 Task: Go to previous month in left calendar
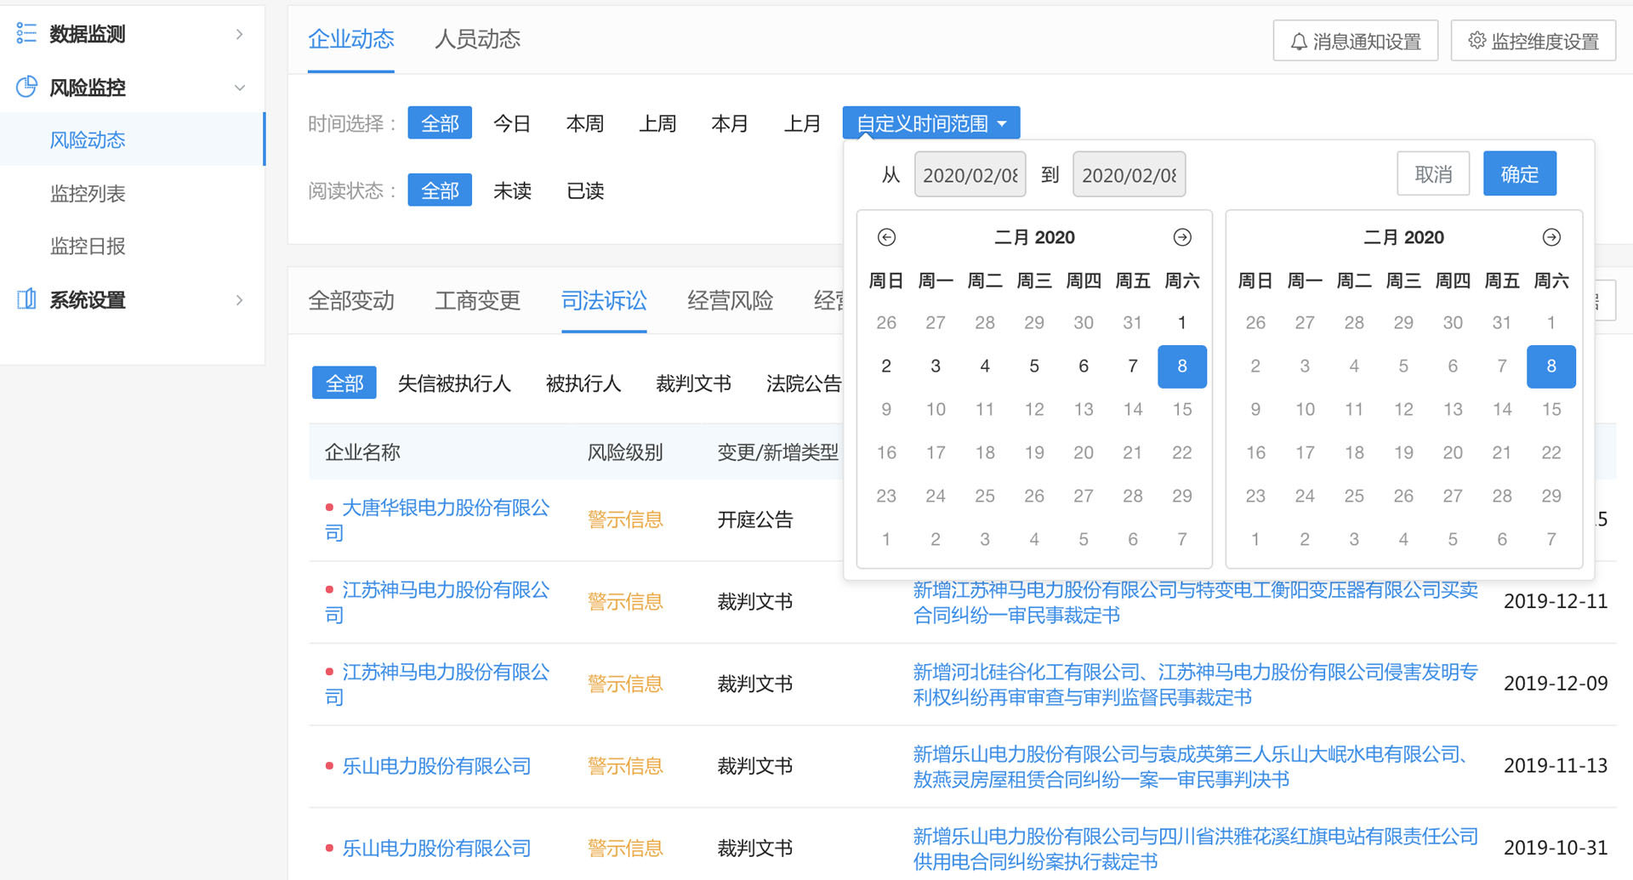point(886,237)
